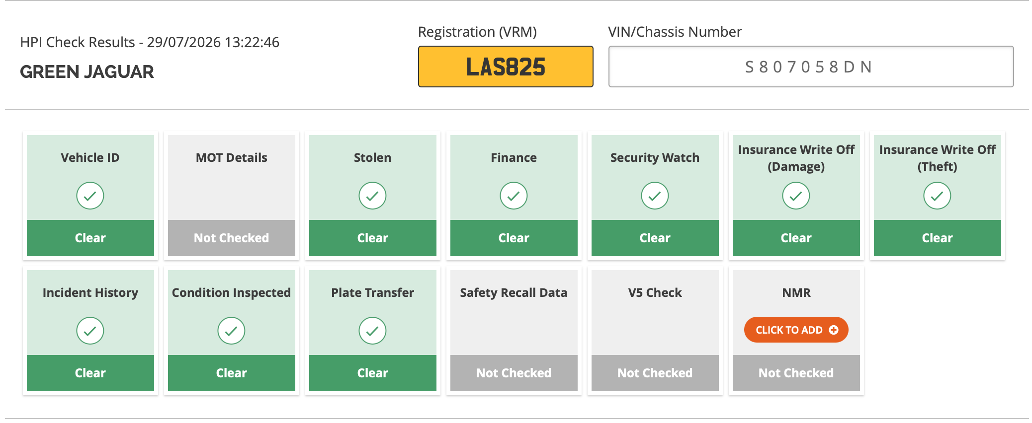The height and width of the screenshot is (423, 1032).
Task: Click Insurance Write Off (Damage) tick icon
Action: tap(796, 196)
